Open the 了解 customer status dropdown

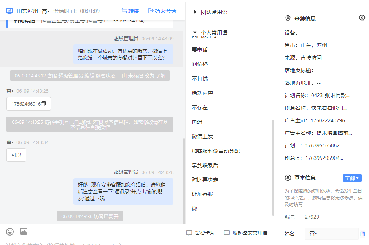[352, 178]
